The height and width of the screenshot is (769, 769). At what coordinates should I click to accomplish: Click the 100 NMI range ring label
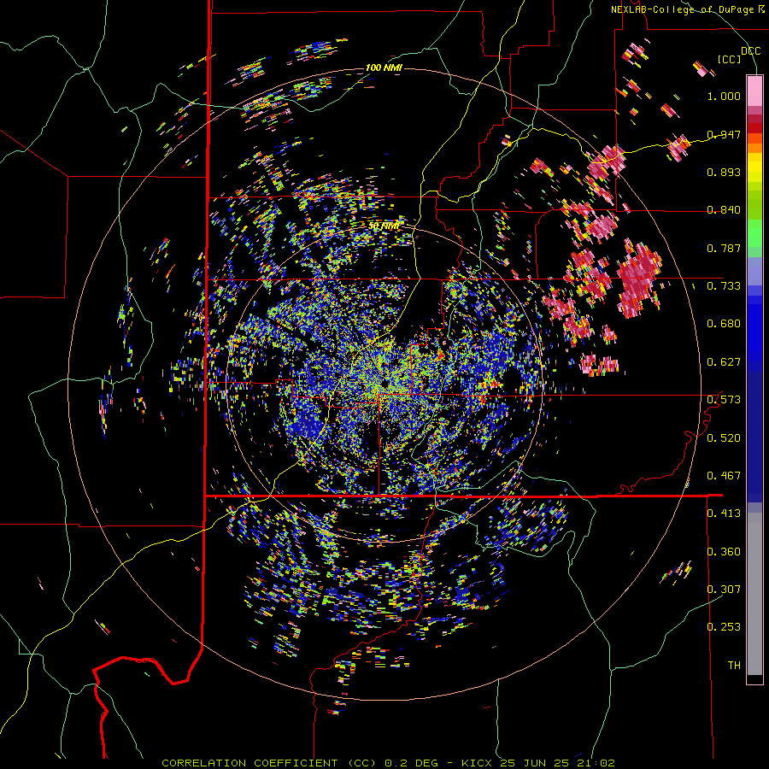384,68
